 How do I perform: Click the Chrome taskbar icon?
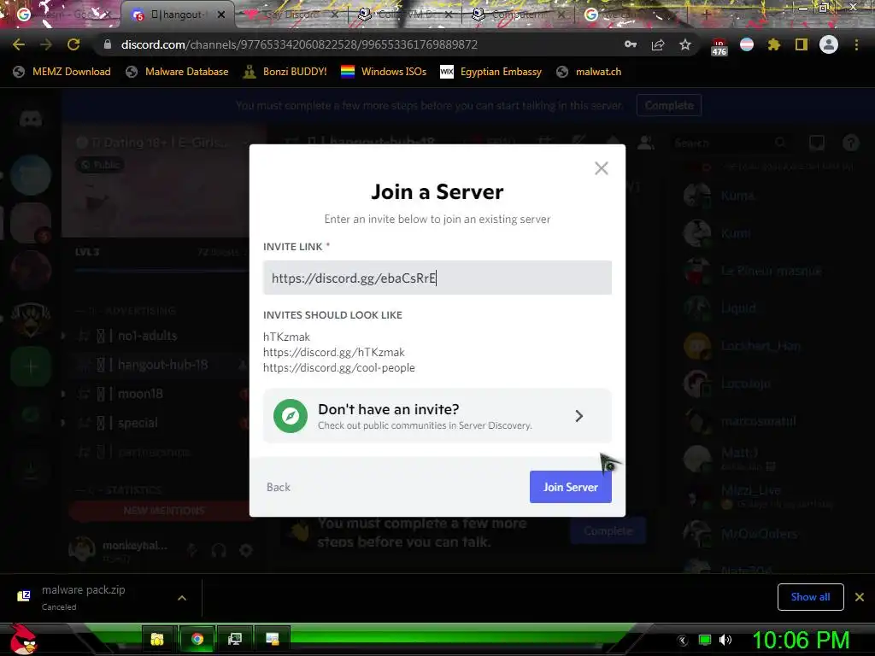[197, 639]
